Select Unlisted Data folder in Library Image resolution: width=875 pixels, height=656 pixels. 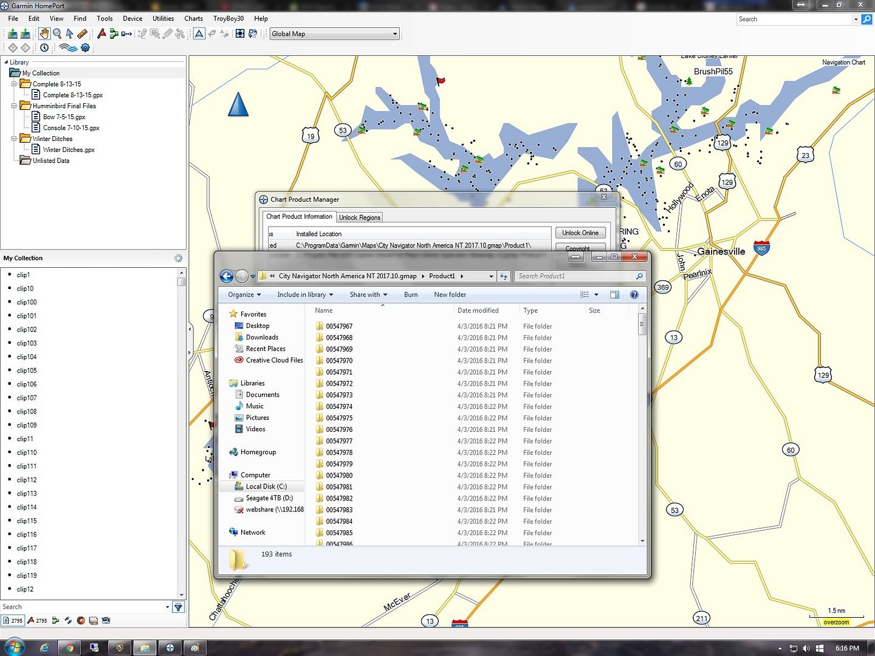pos(51,161)
